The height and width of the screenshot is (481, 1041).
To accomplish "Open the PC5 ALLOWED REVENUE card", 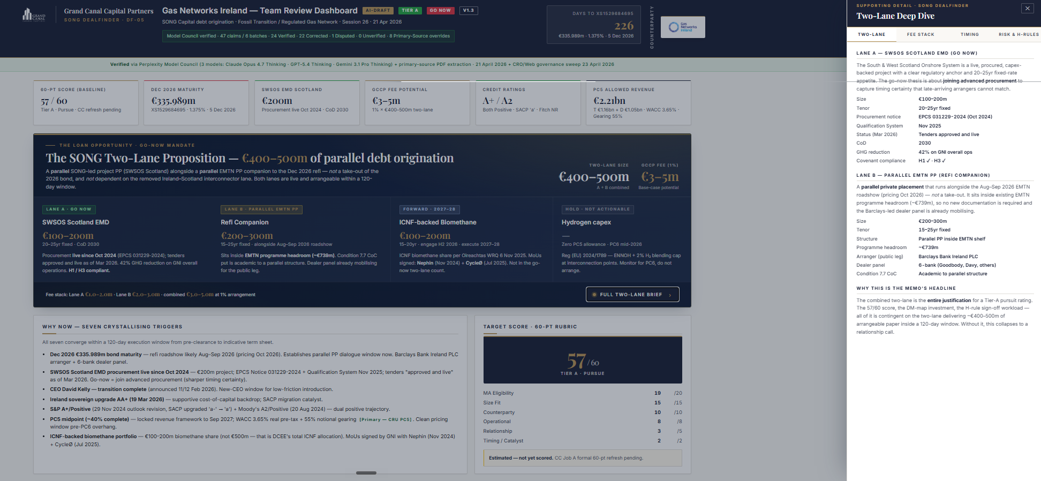I will click(639, 102).
